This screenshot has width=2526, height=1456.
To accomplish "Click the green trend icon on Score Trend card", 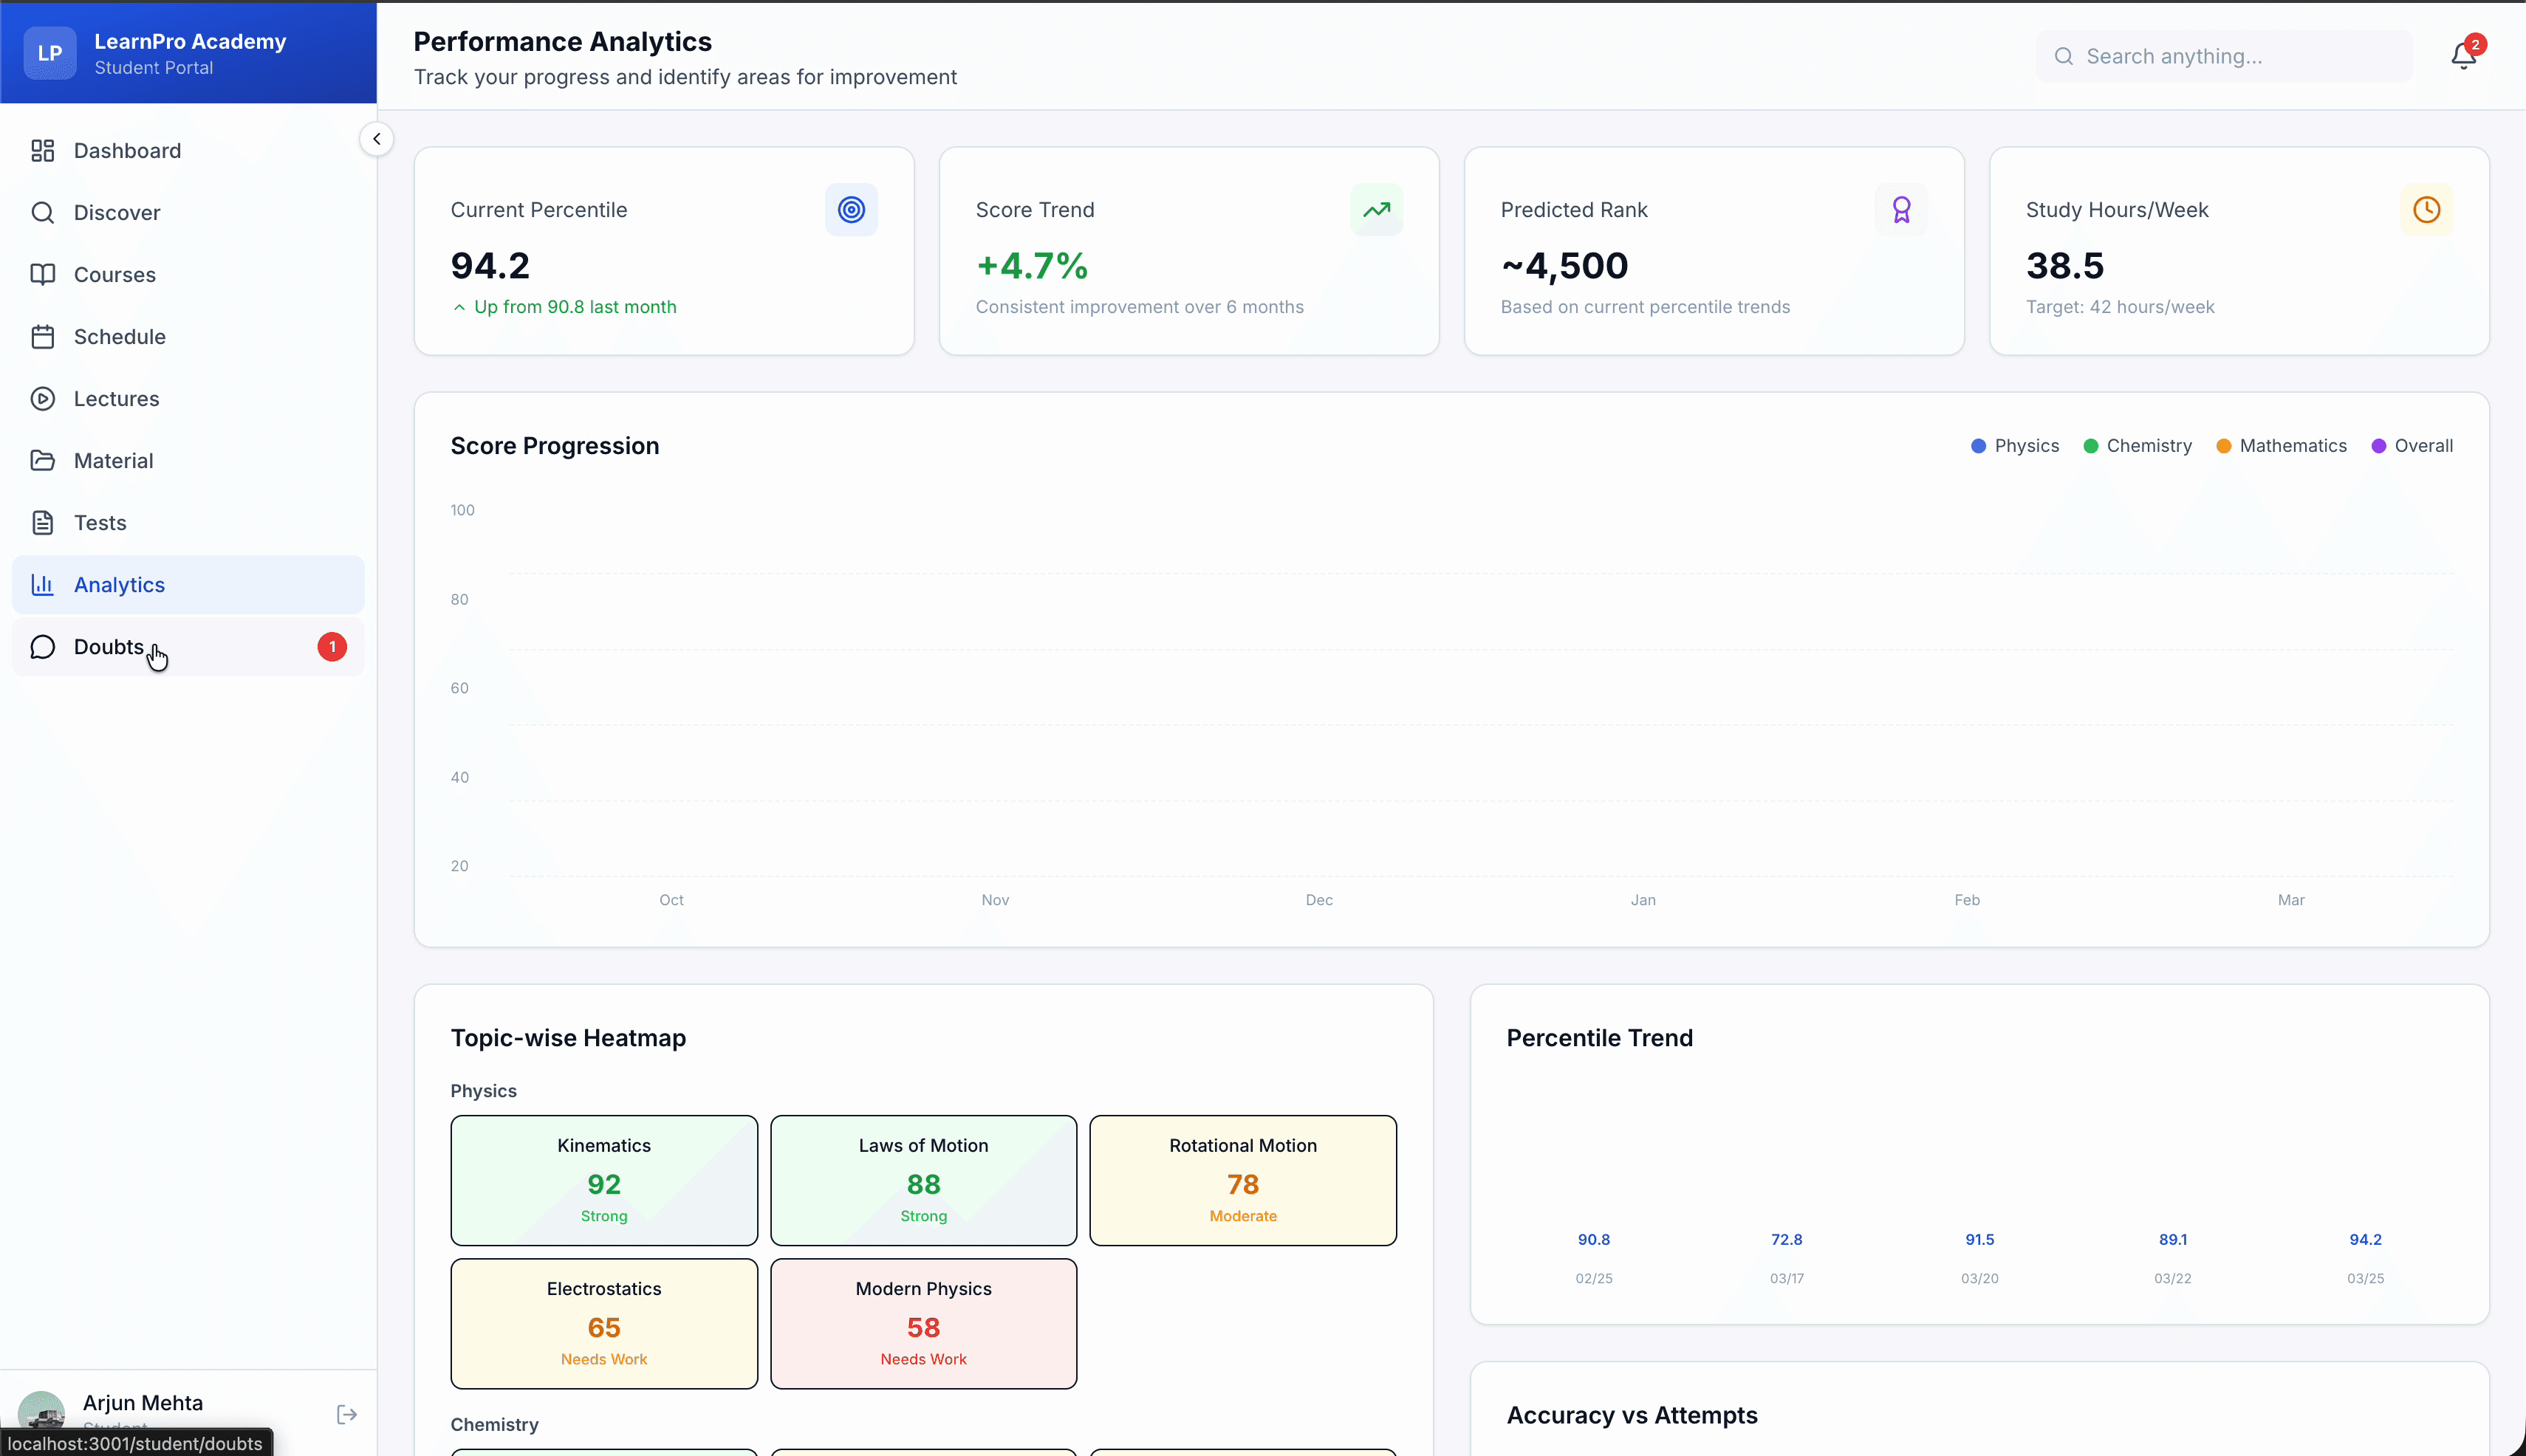I will tap(1377, 210).
